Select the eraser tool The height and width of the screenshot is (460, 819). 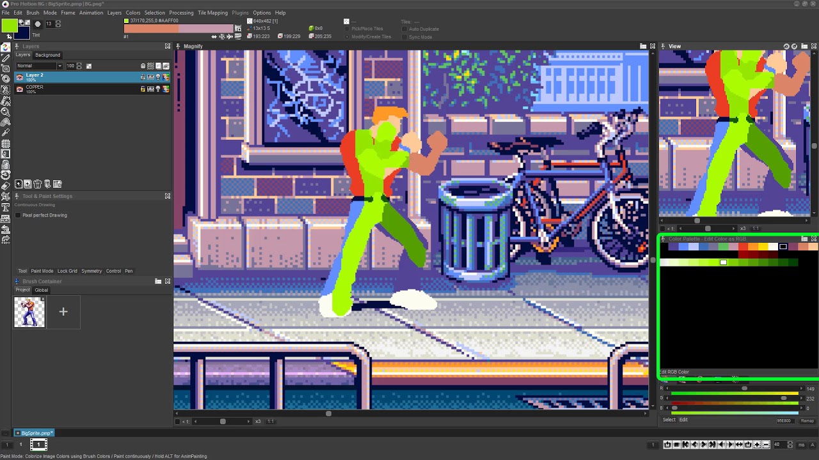[x=6, y=185]
